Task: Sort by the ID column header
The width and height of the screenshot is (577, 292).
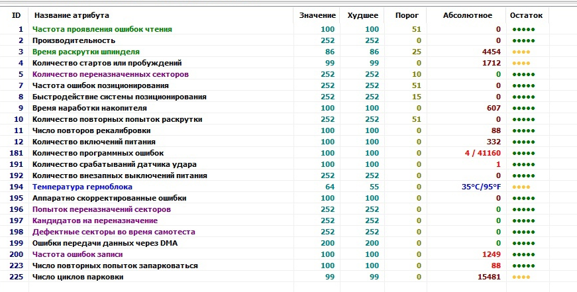Action: tap(15, 15)
